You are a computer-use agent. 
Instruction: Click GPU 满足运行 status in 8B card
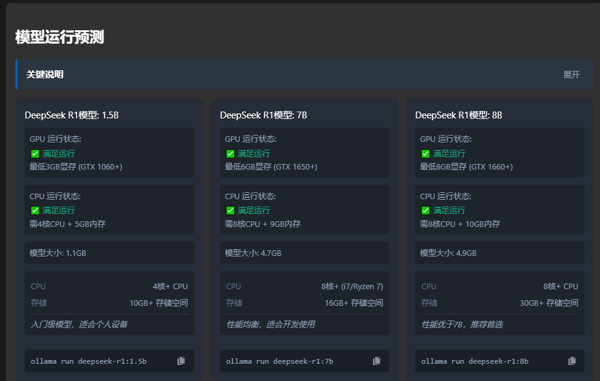(449, 154)
